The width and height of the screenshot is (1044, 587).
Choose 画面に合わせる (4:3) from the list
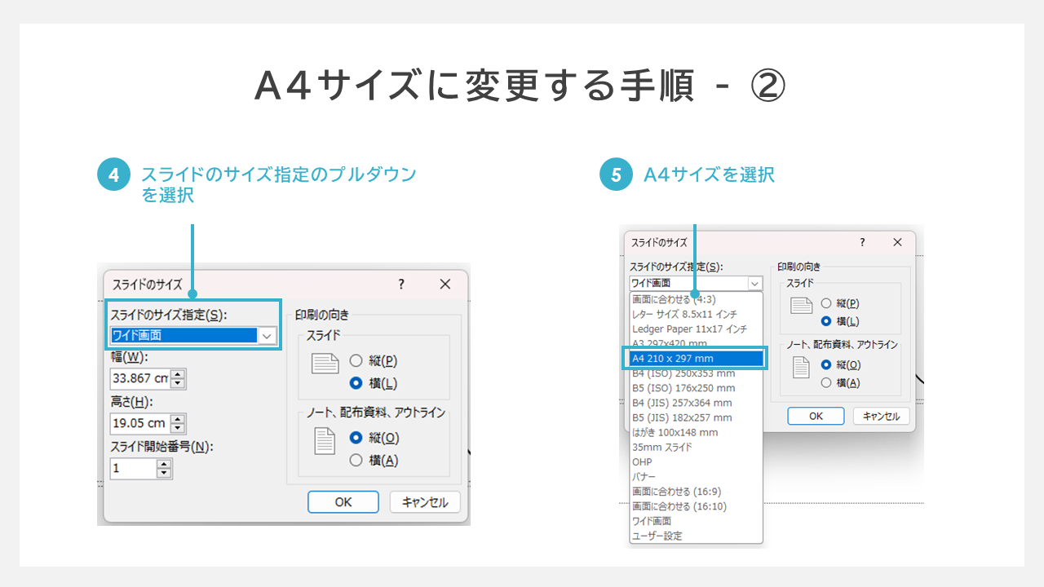coord(696,299)
